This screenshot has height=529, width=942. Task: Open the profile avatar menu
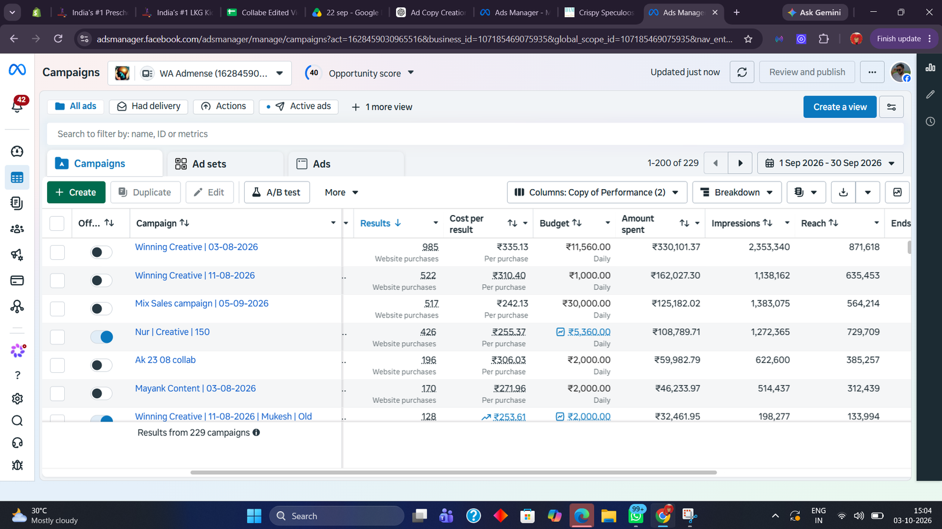pyautogui.click(x=900, y=72)
